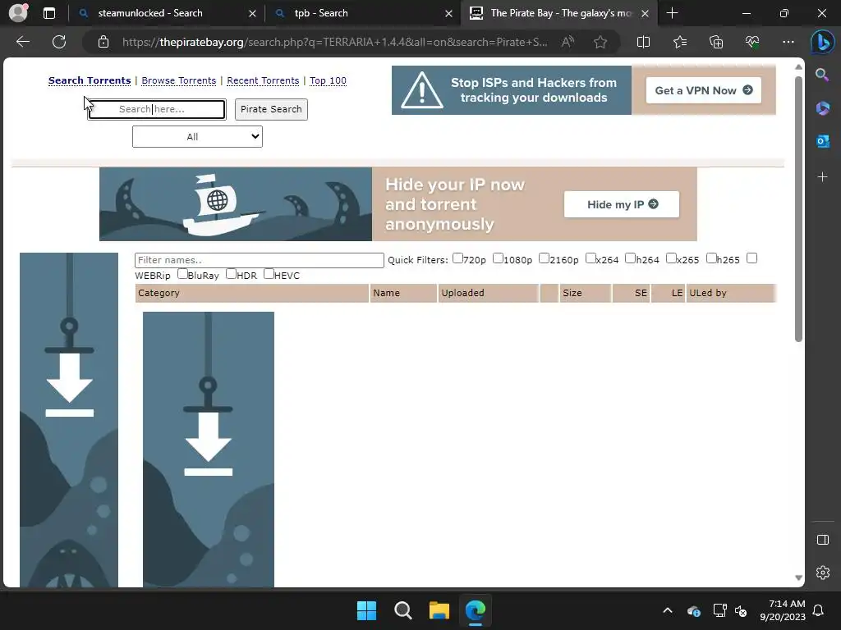This screenshot has width=841, height=630.
Task: Sort by the Size column header
Action: tap(585, 293)
